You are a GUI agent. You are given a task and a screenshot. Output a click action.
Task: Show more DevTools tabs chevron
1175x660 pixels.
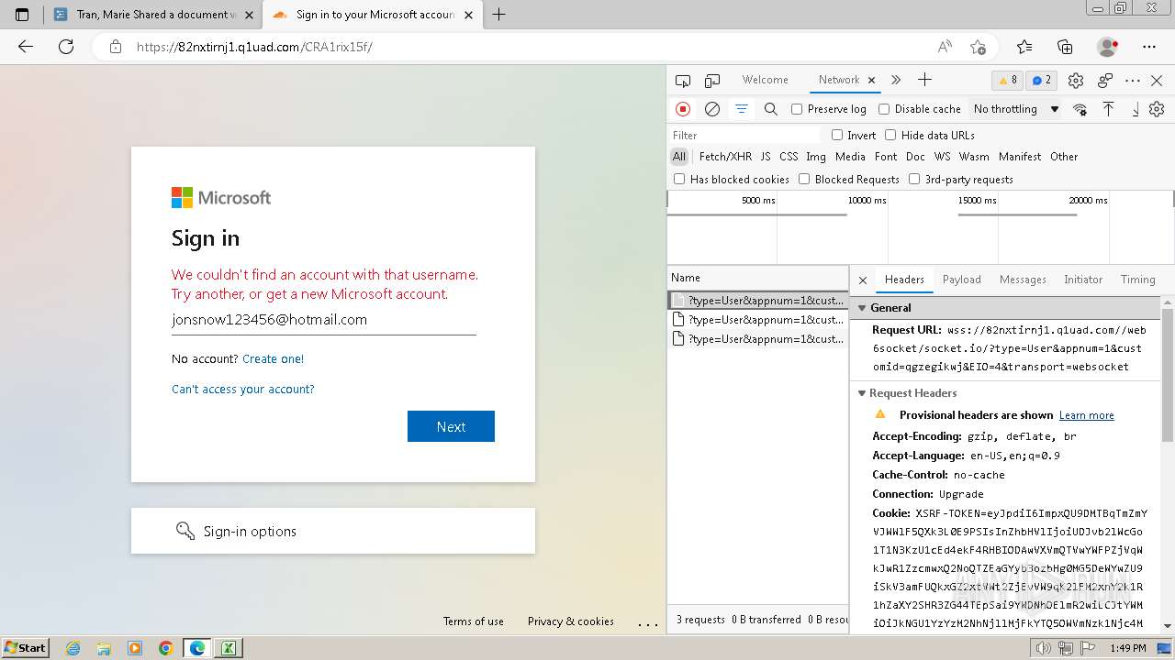896,80
